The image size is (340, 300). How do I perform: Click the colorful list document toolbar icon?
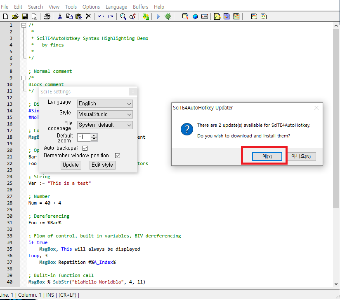(236, 16)
